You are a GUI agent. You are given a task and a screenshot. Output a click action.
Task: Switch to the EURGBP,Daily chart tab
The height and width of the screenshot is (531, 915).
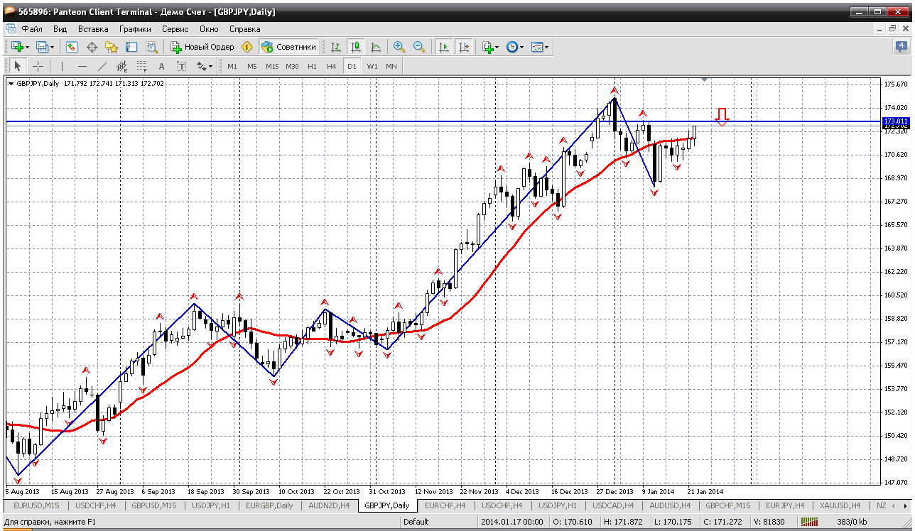[270, 505]
